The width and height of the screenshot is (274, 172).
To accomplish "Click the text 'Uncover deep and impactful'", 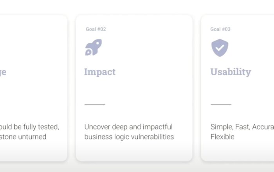I will click(x=128, y=127).
